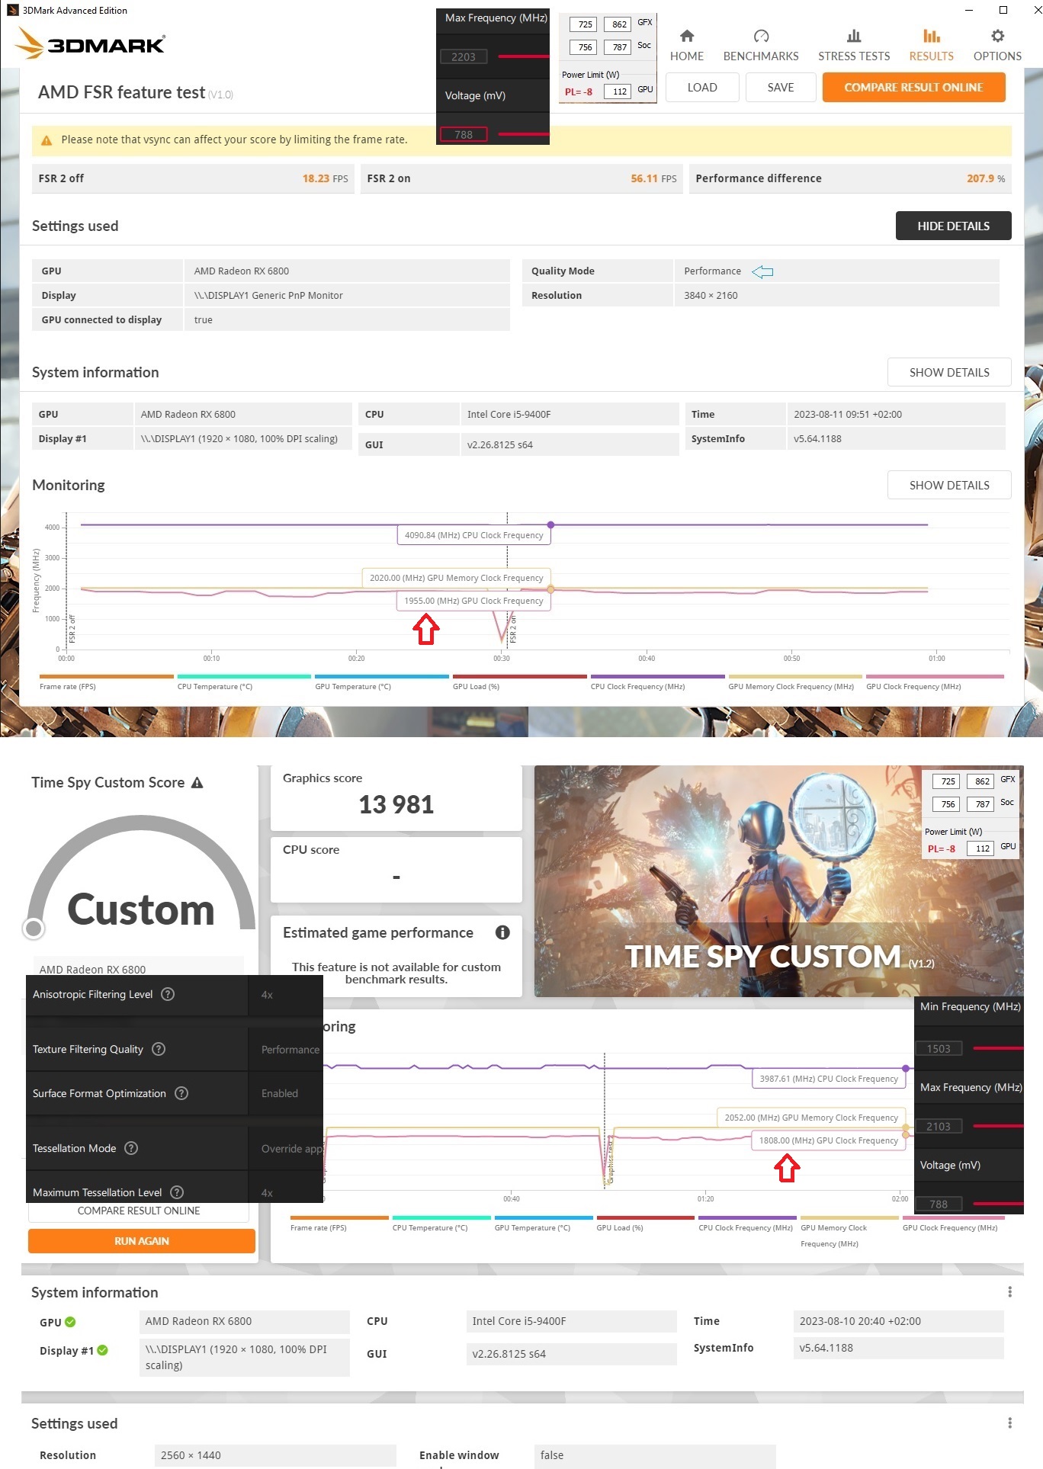Open the Tessellation Mode Override dropdown

pos(285,1149)
